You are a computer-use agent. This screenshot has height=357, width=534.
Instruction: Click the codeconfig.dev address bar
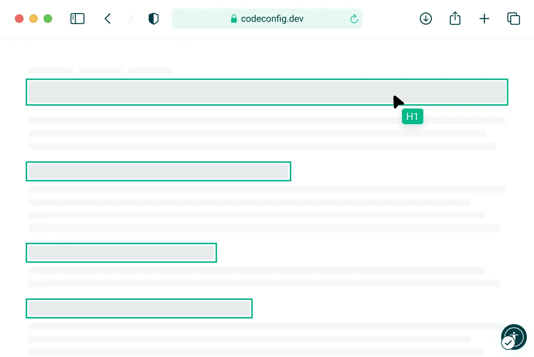pyautogui.click(x=267, y=19)
